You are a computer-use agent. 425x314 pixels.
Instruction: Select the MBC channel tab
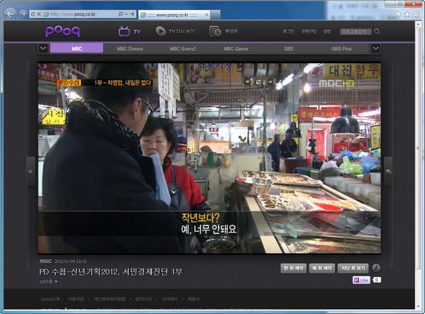[x=77, y=48]
